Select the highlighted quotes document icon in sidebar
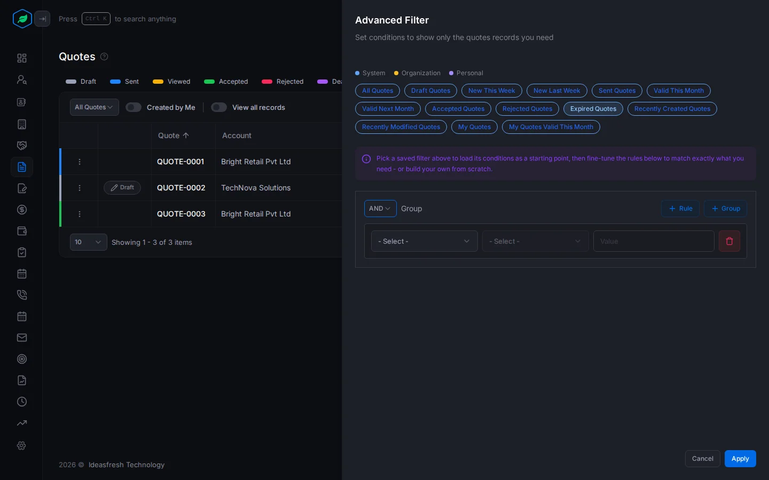 click(x=22, y=167)
